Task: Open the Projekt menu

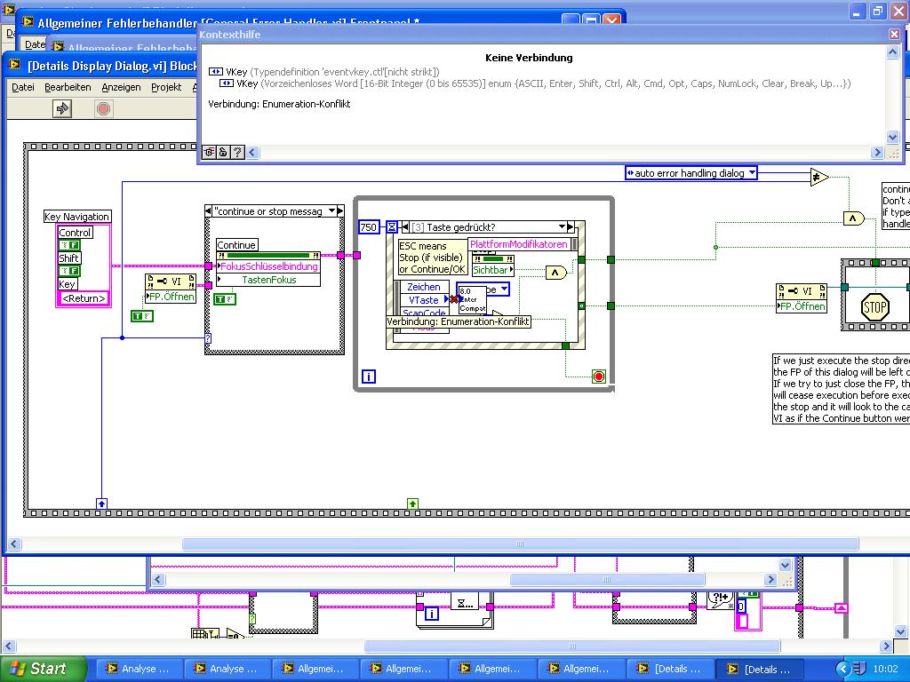Action: click(166, 87)
